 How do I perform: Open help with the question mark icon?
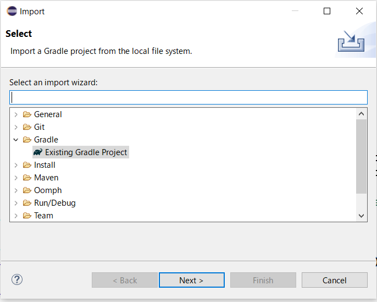tap(17, 279)
